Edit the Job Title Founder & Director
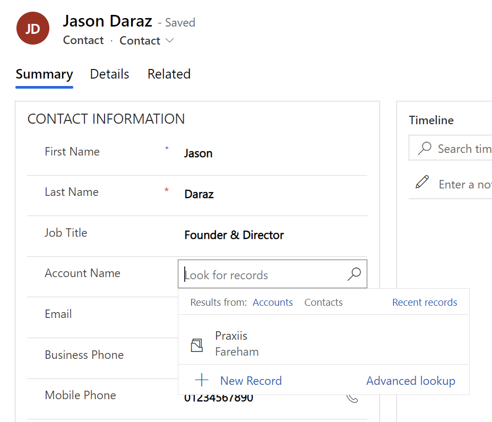This screenshot has height=422, width=492. 234,235
